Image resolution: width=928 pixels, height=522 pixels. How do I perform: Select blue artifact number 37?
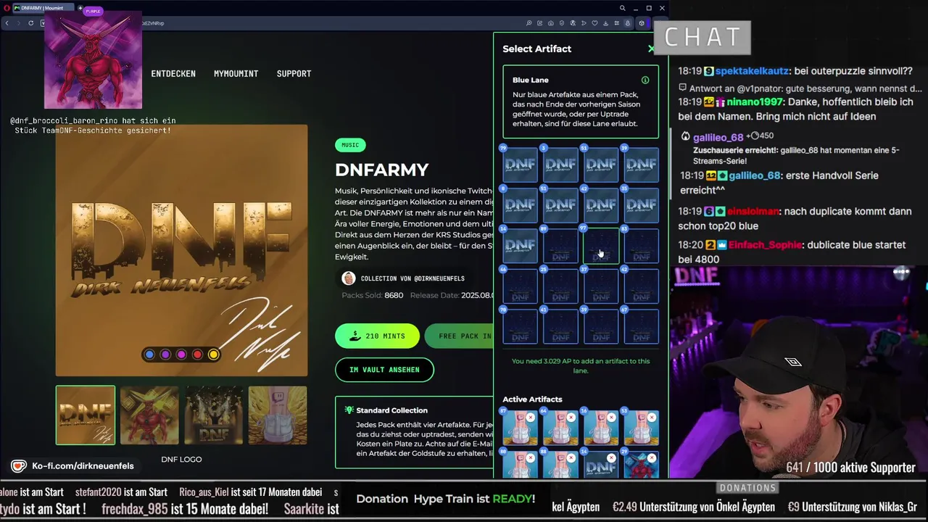tap(601, 286)
